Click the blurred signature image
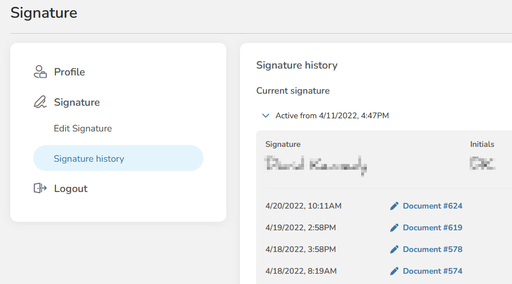Screen dimensions: 512x284 316,165
